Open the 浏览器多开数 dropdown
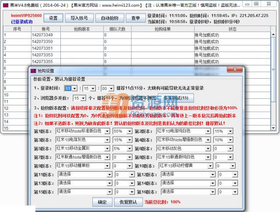The image size is (280, 212). (80, 98)
